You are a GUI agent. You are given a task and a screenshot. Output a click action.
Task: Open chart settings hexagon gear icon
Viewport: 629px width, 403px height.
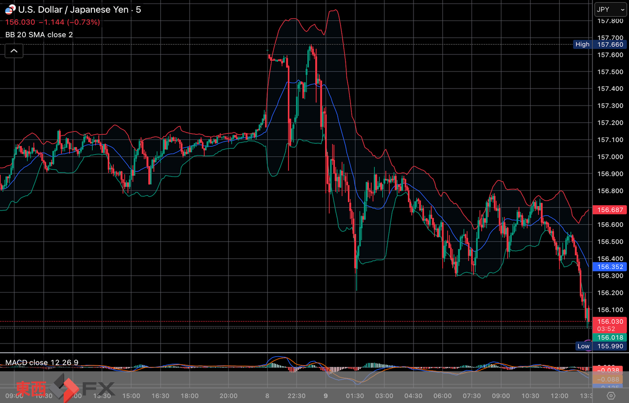pyautogui.click(x=611, y=396)
